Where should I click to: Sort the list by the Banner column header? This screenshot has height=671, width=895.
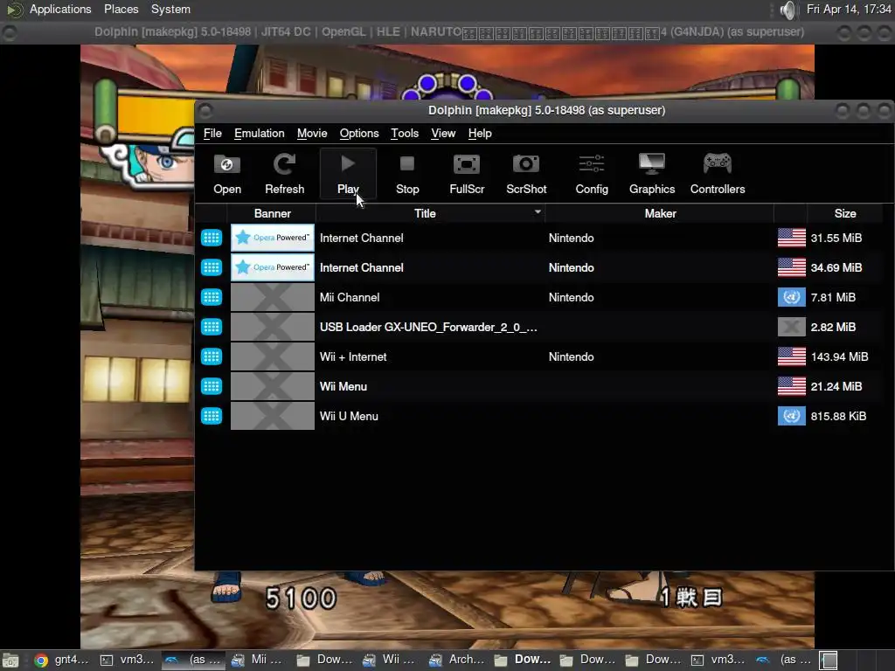point(273,213)
